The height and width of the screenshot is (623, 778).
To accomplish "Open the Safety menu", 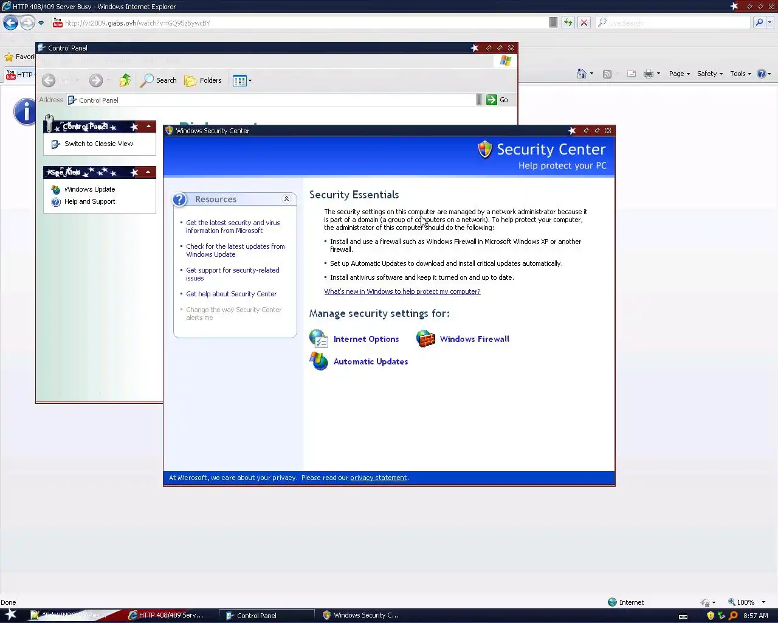I will click(x=709, y=74).
